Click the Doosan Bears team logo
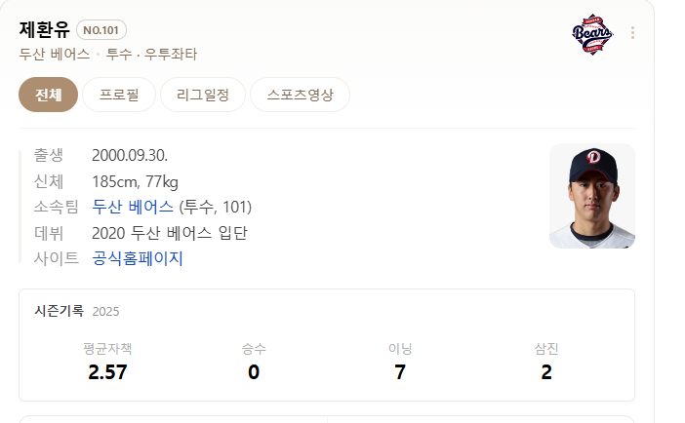 point(592,33)
